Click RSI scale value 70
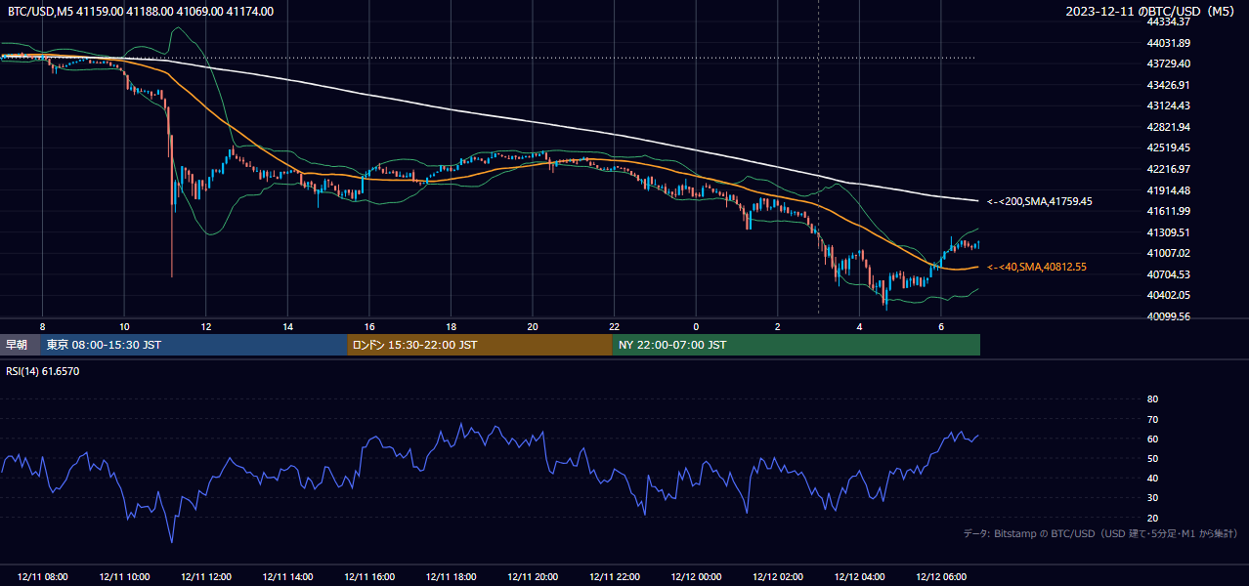The image size is (1249, 586). 1152,419
